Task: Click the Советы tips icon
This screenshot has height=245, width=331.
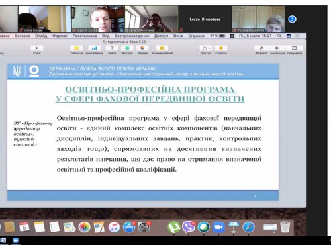Action: click(x=221, y=48)
